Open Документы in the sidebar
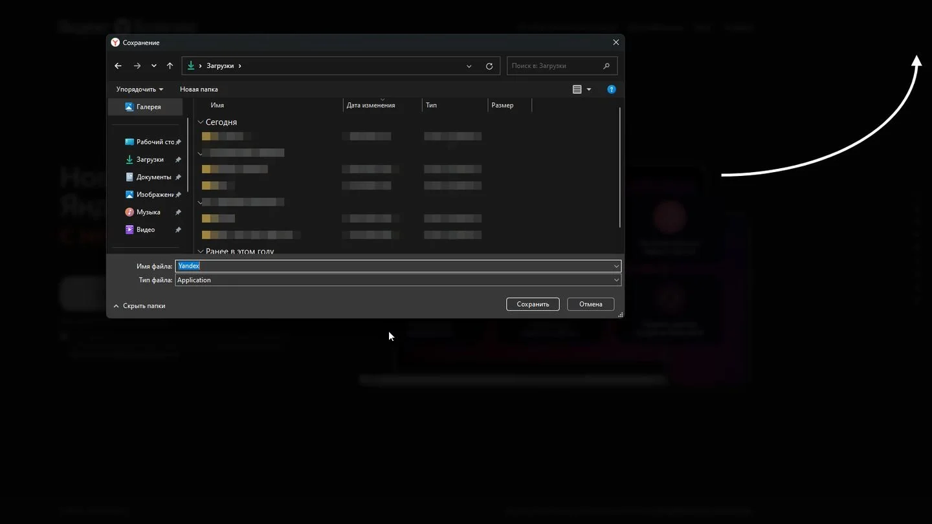This screenshot has height=524, width=932. coord(148,177)
